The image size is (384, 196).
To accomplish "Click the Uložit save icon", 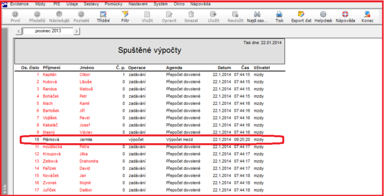I will [x=213, y=14].
